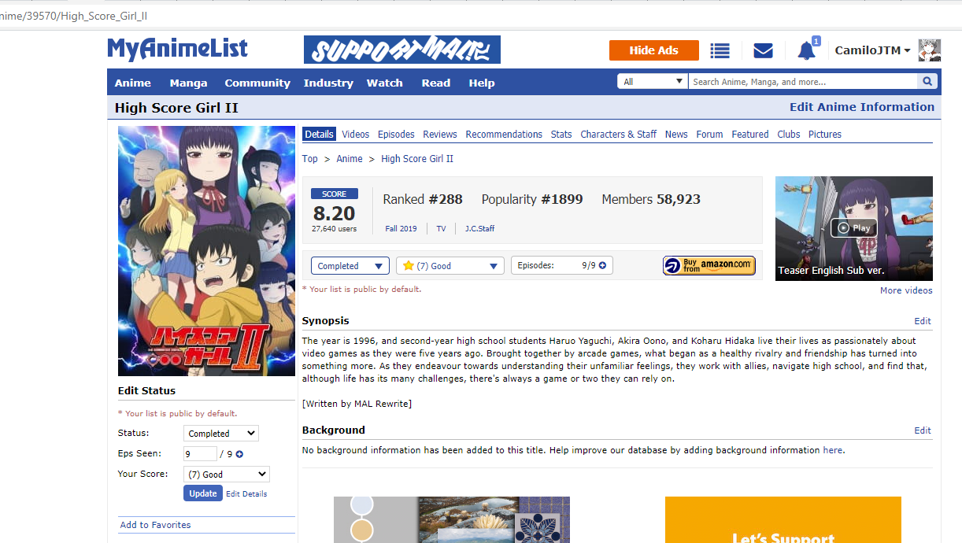Open the anime list icon in header
Screen dimensions: 962x543
pos(720,50)
